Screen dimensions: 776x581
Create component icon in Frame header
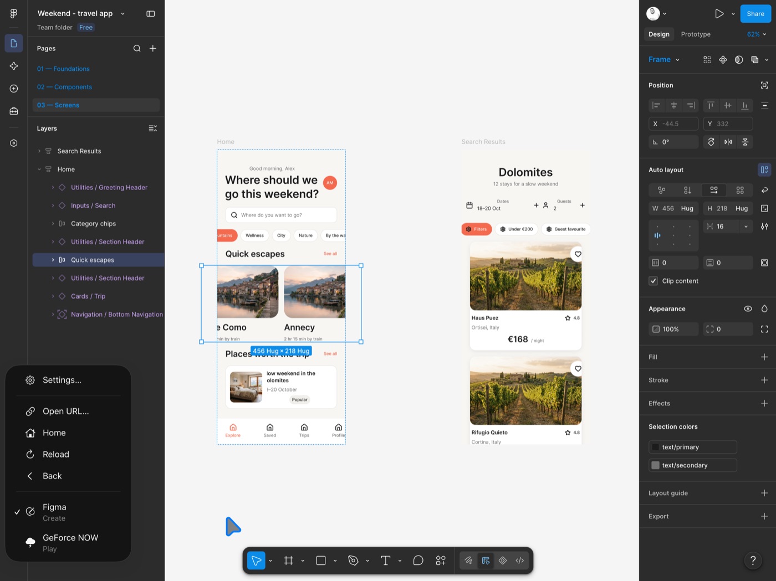[723, 60]
